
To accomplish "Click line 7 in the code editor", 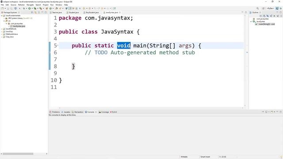I will [151, 59].
